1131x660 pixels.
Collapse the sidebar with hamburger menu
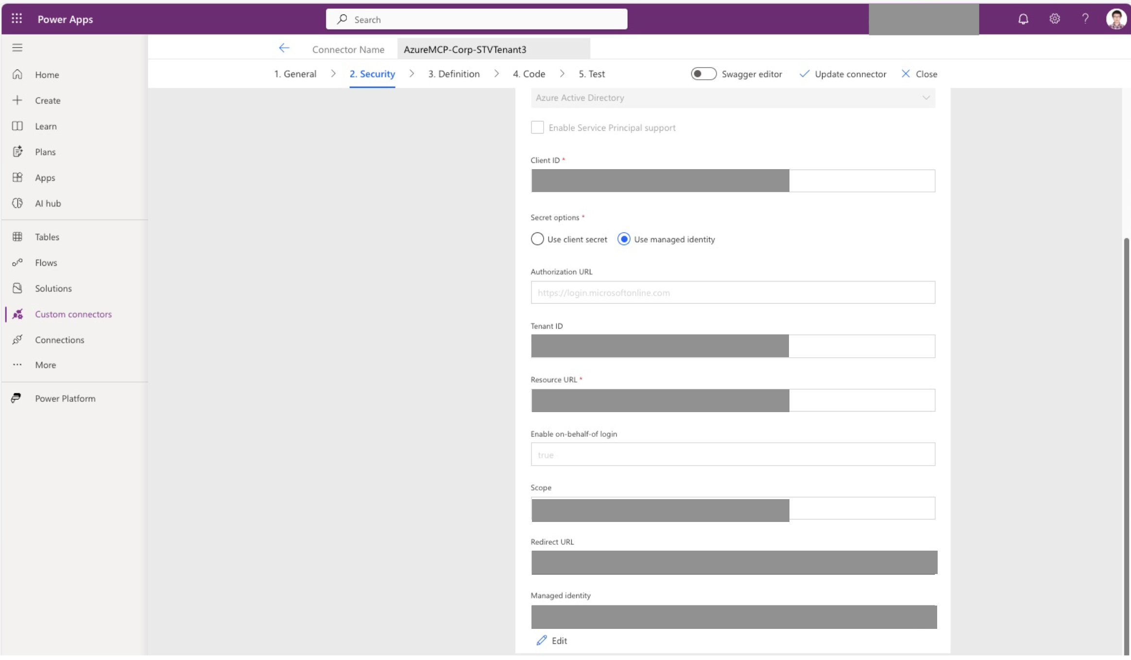17,47
